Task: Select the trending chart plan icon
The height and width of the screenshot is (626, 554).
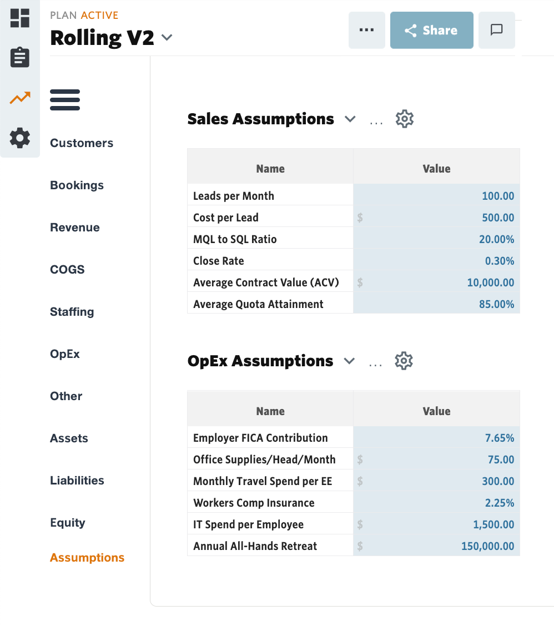Action: click(x=20, y=98)
